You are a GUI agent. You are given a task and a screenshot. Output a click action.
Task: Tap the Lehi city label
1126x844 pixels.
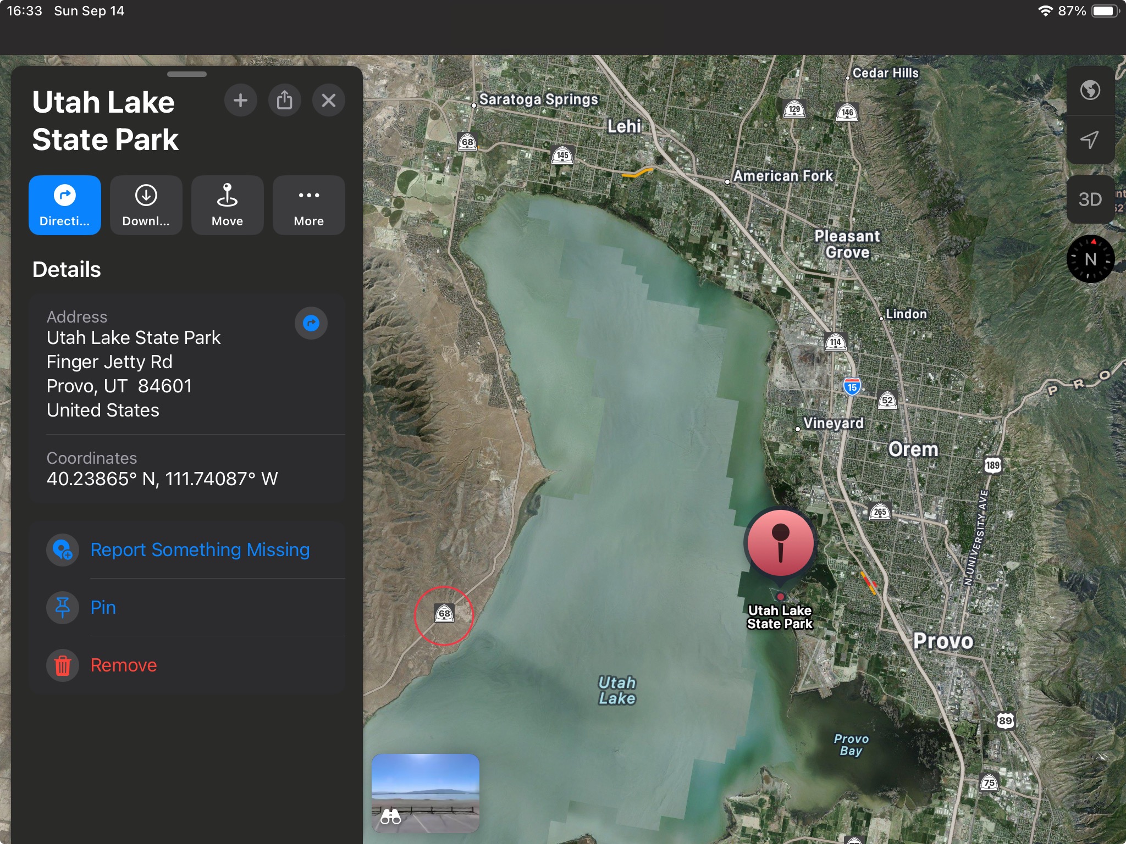(624, 126)
